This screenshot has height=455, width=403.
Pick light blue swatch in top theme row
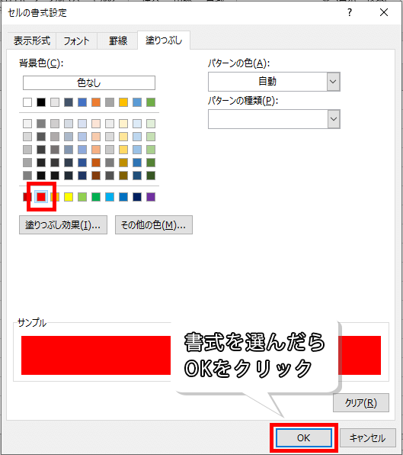click(137, 102)
